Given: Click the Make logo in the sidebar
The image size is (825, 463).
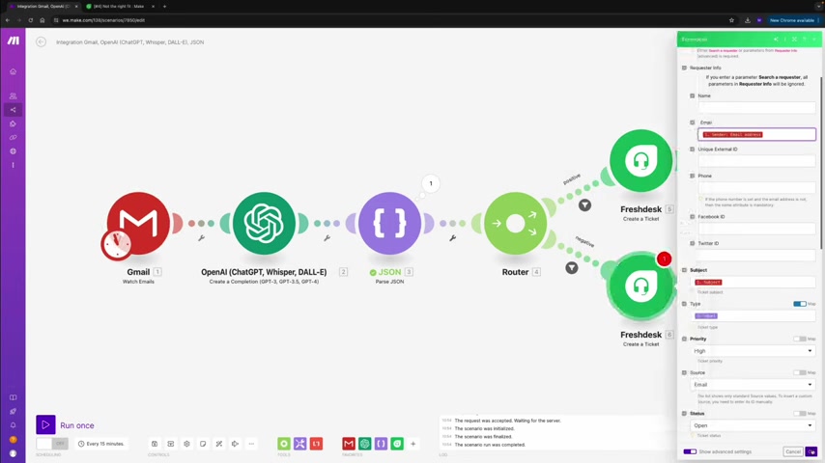Looking at the screenshot, I should tap(14, 41).
